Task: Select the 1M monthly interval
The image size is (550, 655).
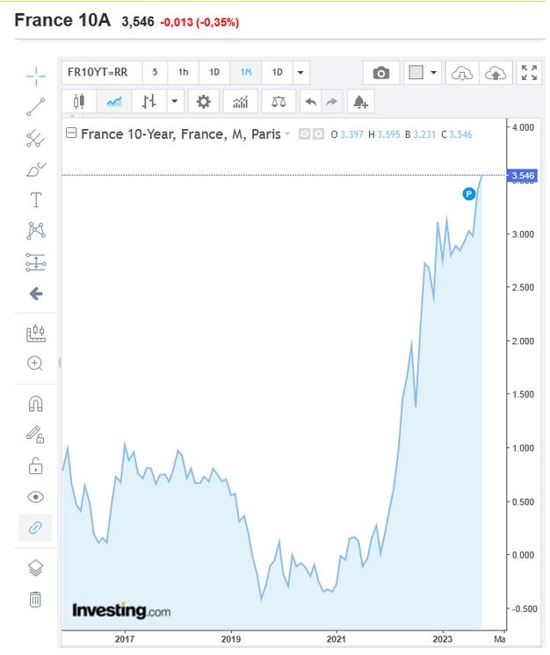Action: [x=245, y=73]
